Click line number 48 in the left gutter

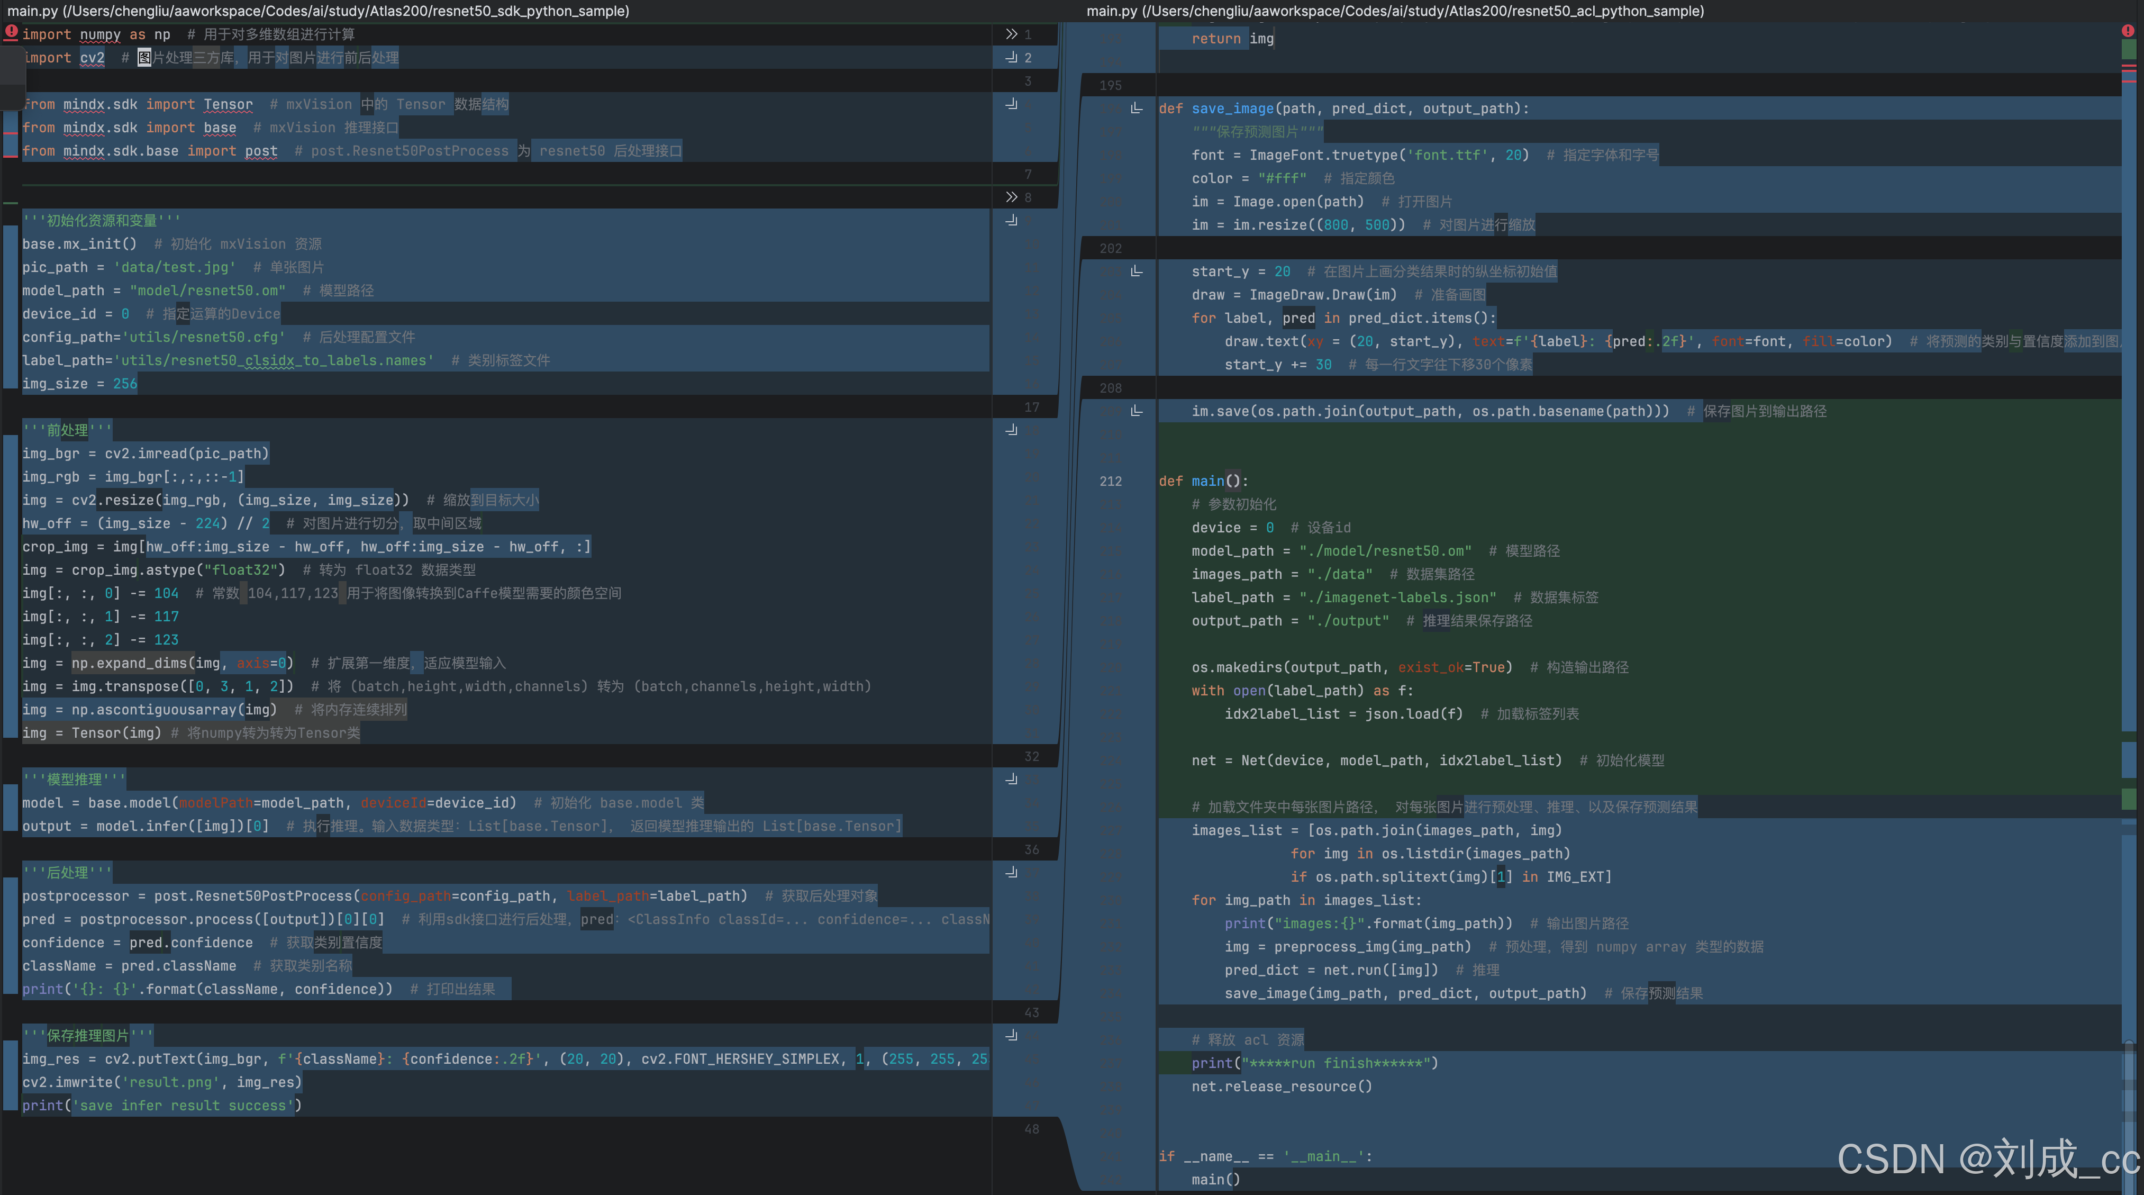click(1031, 1129)
